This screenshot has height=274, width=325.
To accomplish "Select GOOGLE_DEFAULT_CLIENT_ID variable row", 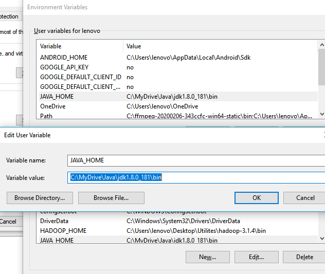I will tap(178, 77).
